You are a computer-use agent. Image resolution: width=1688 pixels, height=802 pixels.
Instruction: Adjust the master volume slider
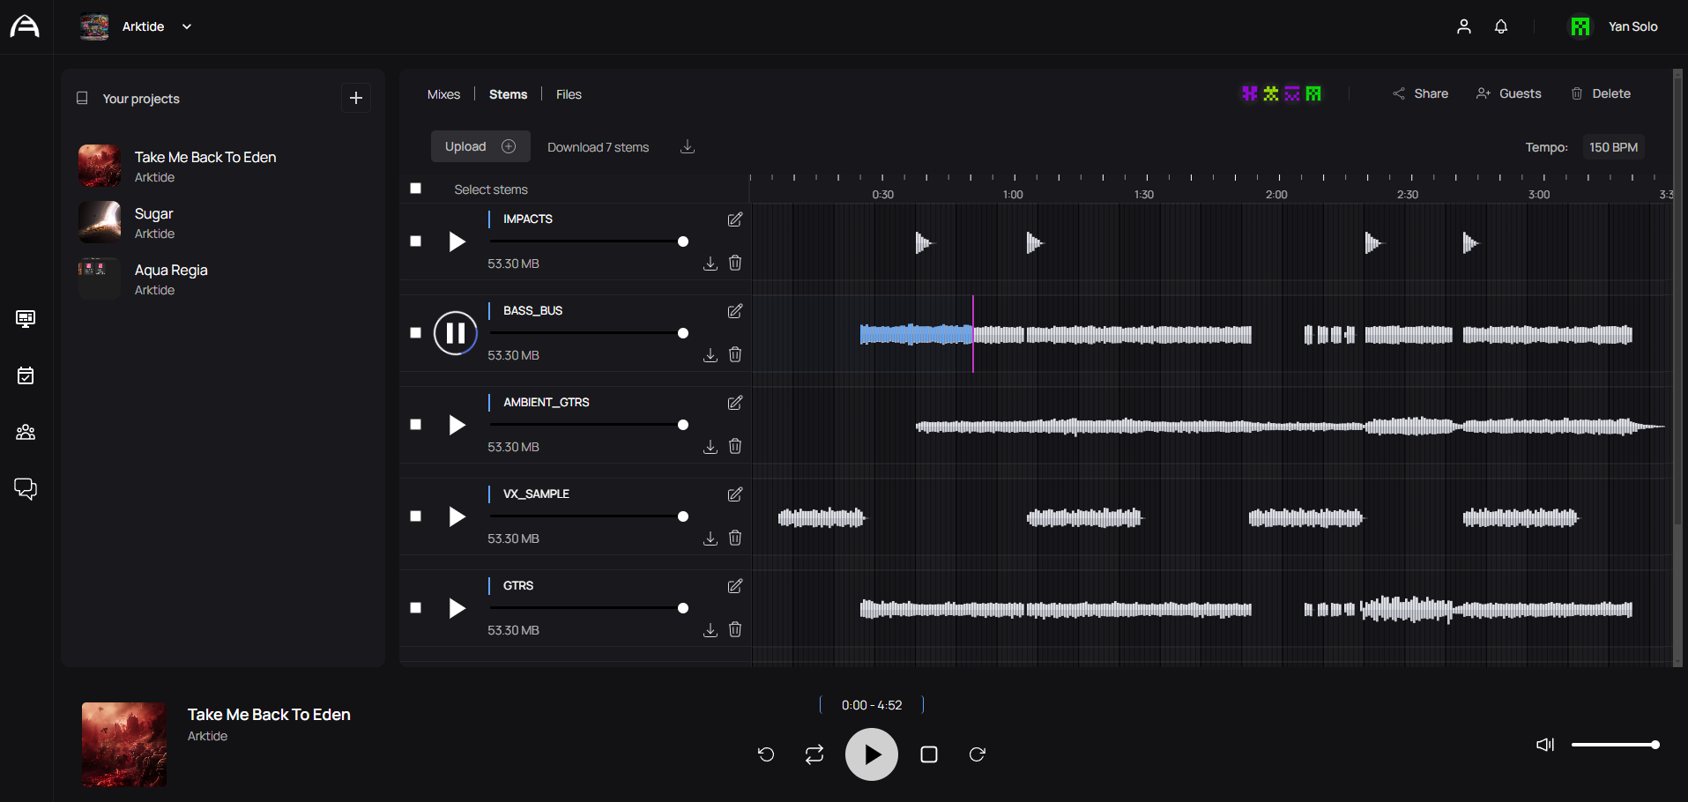[x=1616, y=745]
